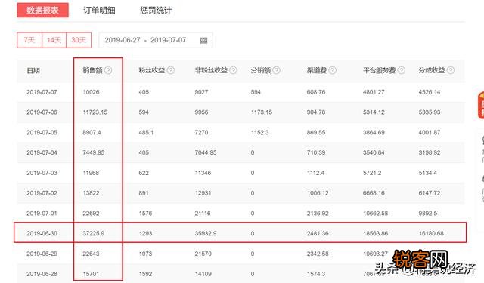Select the date cell 2019-07-01
Viewport: 484px width, 283px height.
[42, 213]
